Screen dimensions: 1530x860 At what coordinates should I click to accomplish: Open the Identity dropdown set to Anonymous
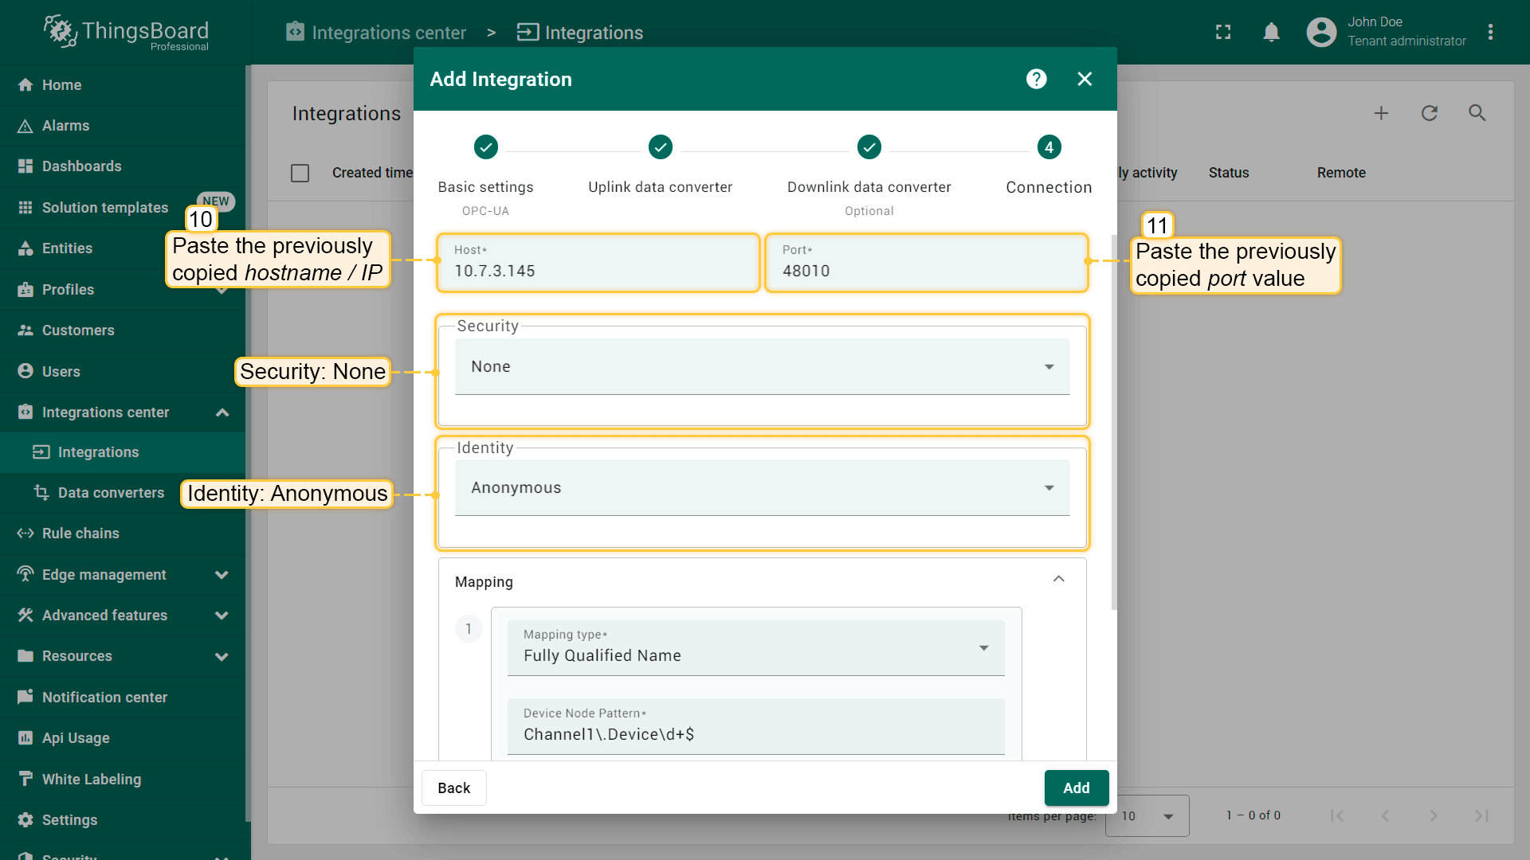[762, 488]
